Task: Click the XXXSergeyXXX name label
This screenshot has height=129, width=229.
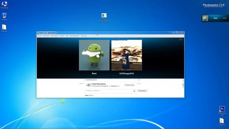Action: [x=127, y=73]
